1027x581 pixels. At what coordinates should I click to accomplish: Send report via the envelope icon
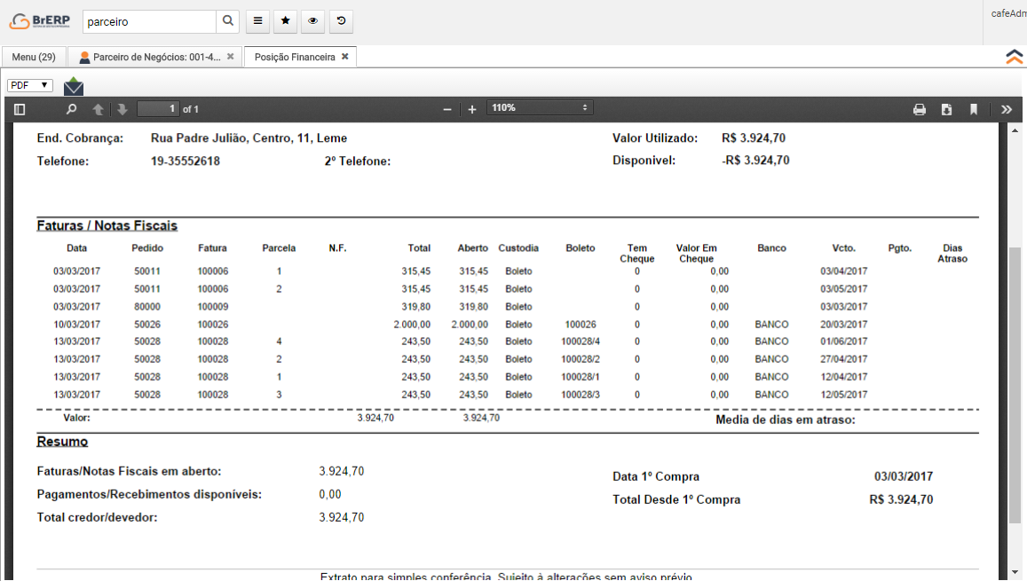74,86
